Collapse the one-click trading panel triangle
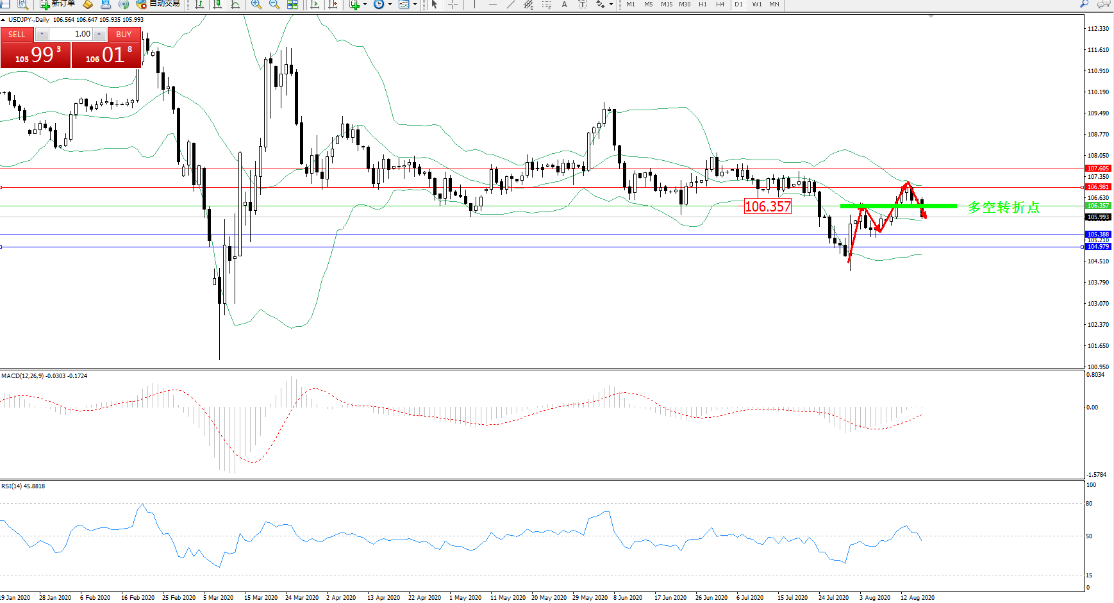The height and width of the screenshot is (603, 1114). pos(3,20)
